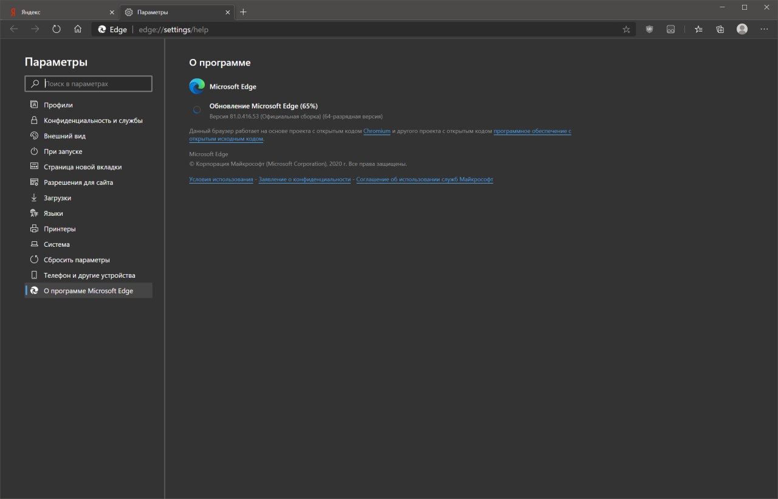The height and width of the screenshot is (499, 778).
Task: Open the Settings and more menu
Action: click(764, 29)
